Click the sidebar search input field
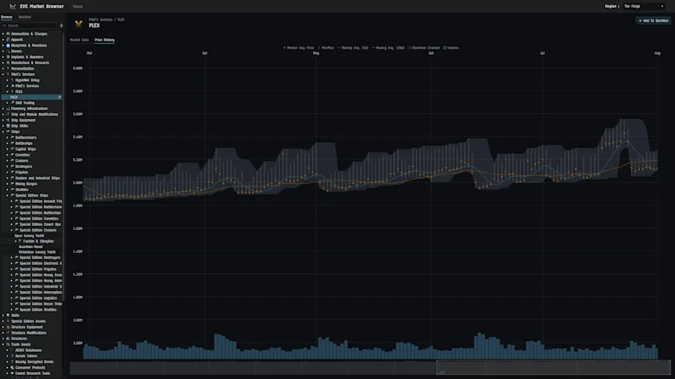Screen dimensions: 675x379 [x=29, y=26]
